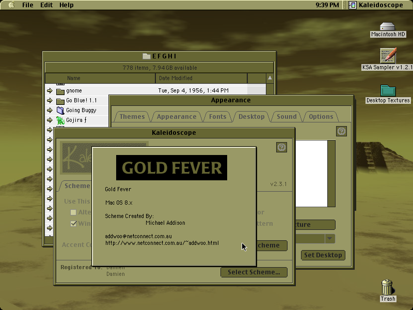Select the Scheme tab in Kaleidoscope

click(76, 186)
